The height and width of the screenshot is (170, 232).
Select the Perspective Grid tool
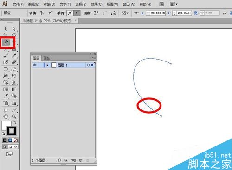click(x=14, y=82)
